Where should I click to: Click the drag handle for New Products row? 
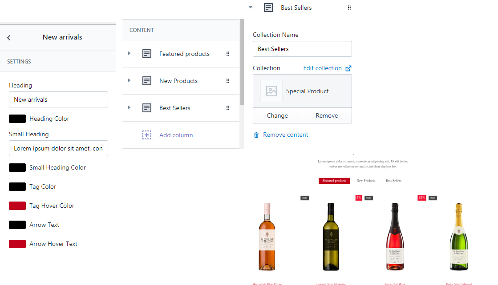tap(228, 81)
